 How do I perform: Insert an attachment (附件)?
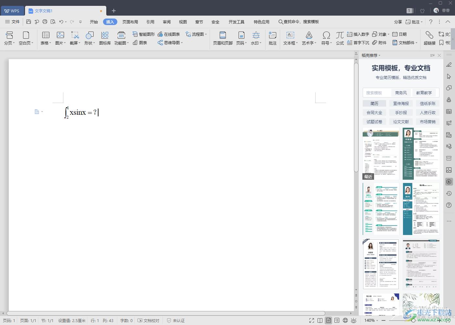[x=380, y=43]
